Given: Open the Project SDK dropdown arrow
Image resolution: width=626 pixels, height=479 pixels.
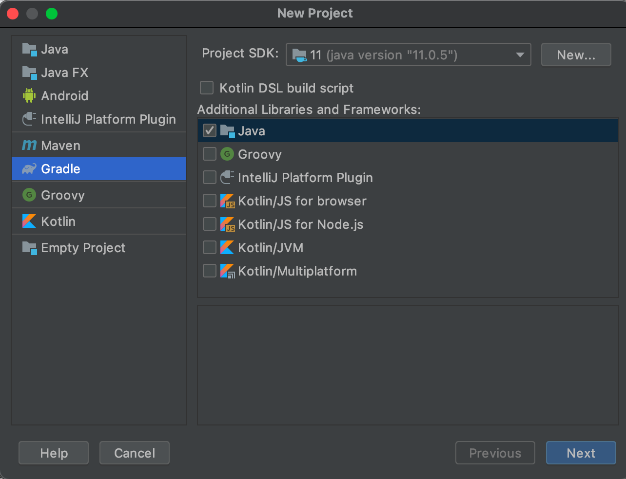Looking at the screenshot, I should 520,55.
